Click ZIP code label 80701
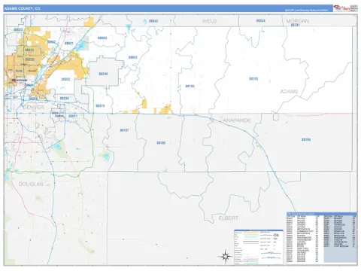Screen dimensions: 361x271 click(296, 25)
